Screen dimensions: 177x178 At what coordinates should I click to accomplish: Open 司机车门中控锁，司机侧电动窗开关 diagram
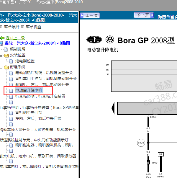pos(46,79)
